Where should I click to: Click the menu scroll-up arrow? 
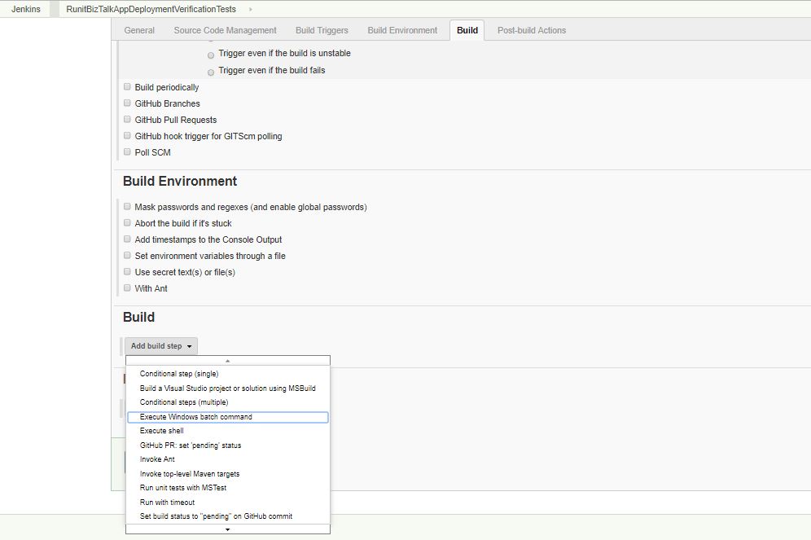227,361
